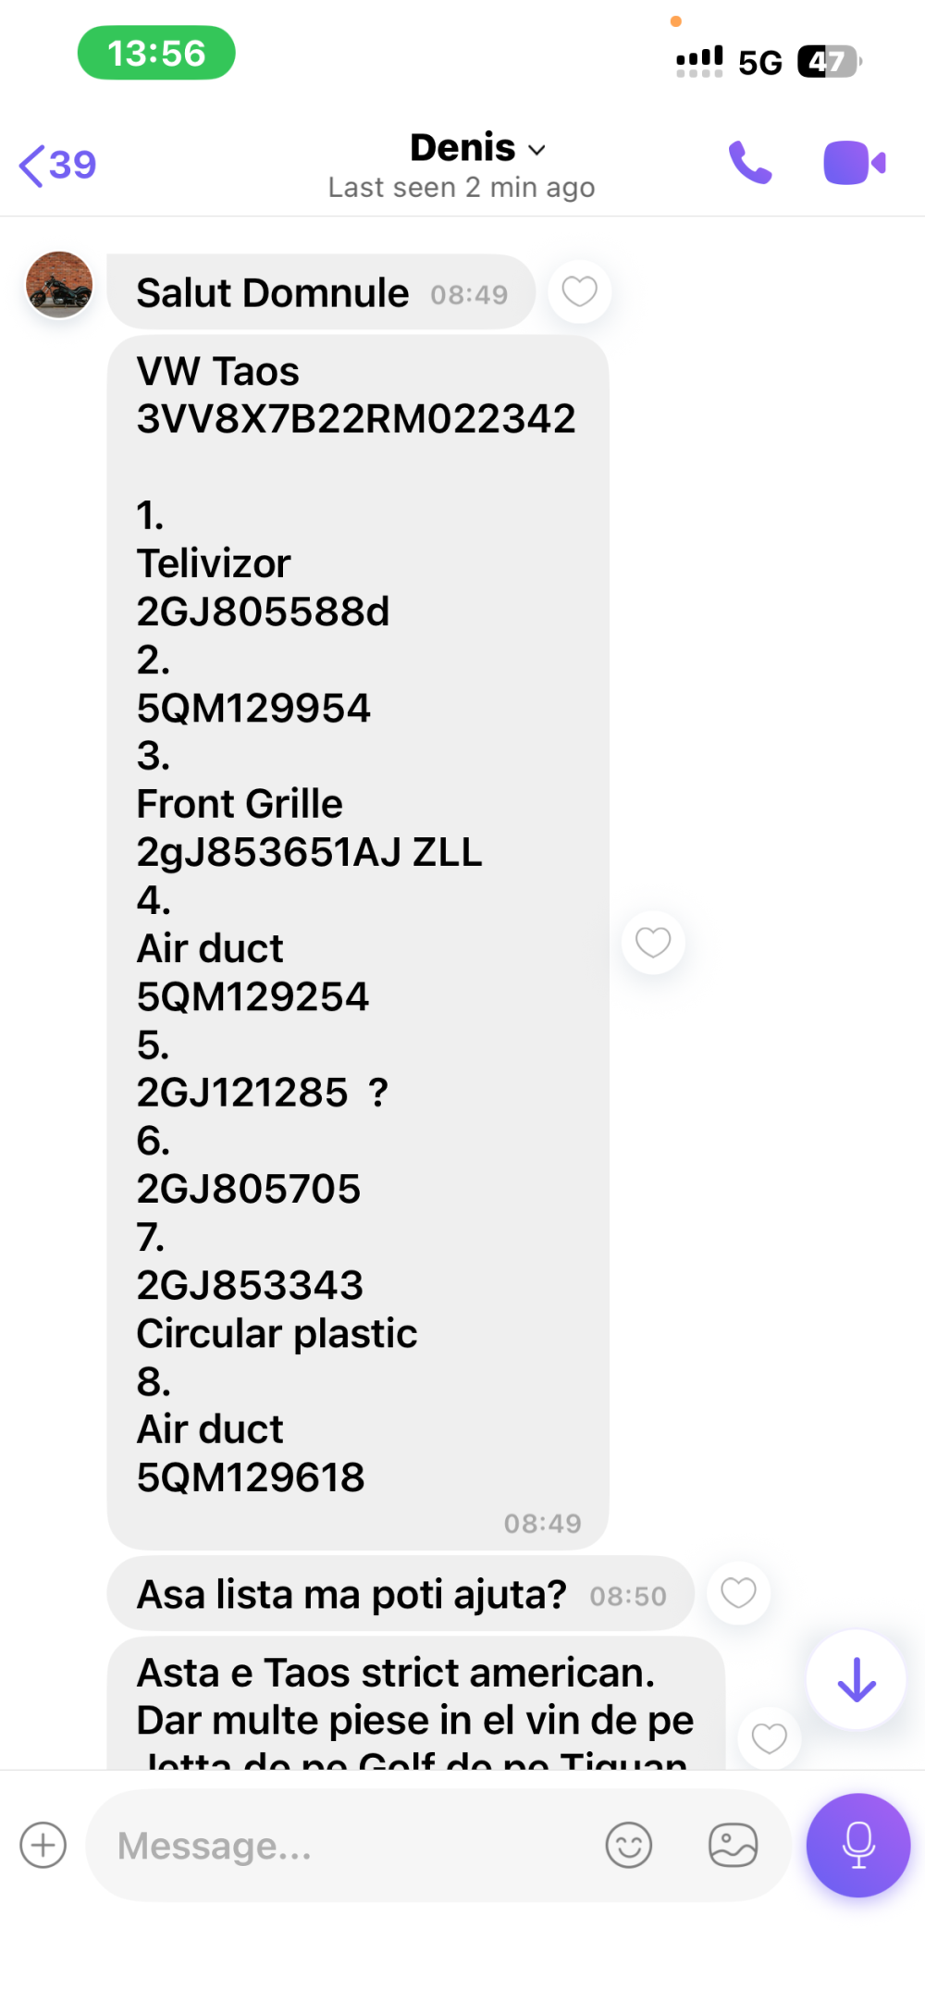
Task: Like the "Salut Domnule" message
Action: coord(580,292)
